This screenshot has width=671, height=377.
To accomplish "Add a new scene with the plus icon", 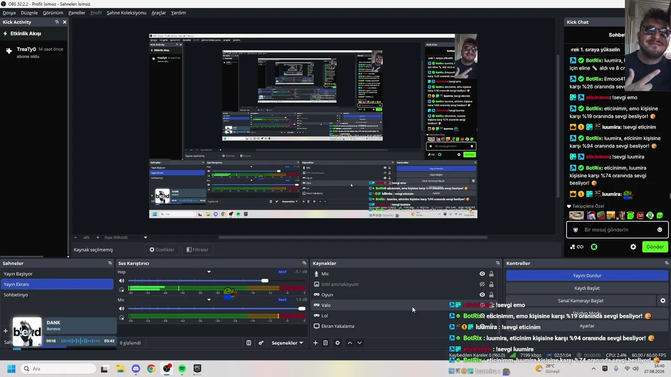I will 5,331.
